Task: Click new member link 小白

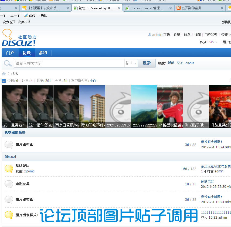Action: pyautogui.click(x=93, y=81)
